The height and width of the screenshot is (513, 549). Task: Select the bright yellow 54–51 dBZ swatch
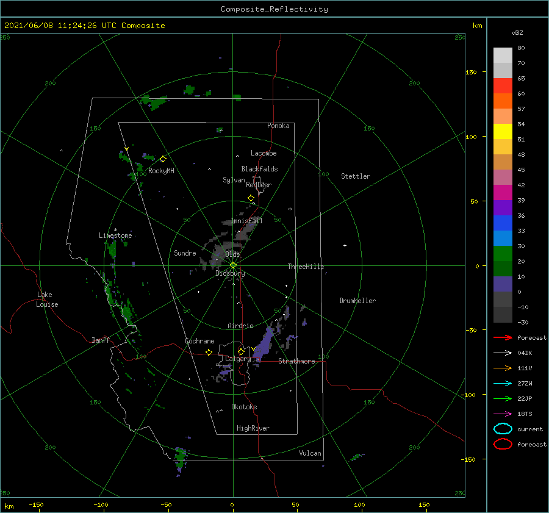pos(503,131)
